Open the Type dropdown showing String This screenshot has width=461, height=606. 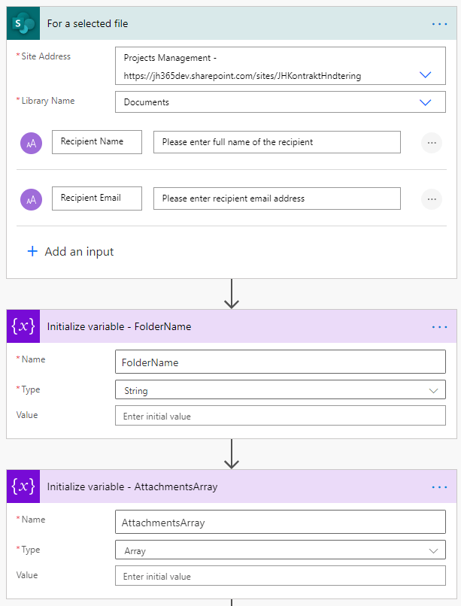[434, 390]
